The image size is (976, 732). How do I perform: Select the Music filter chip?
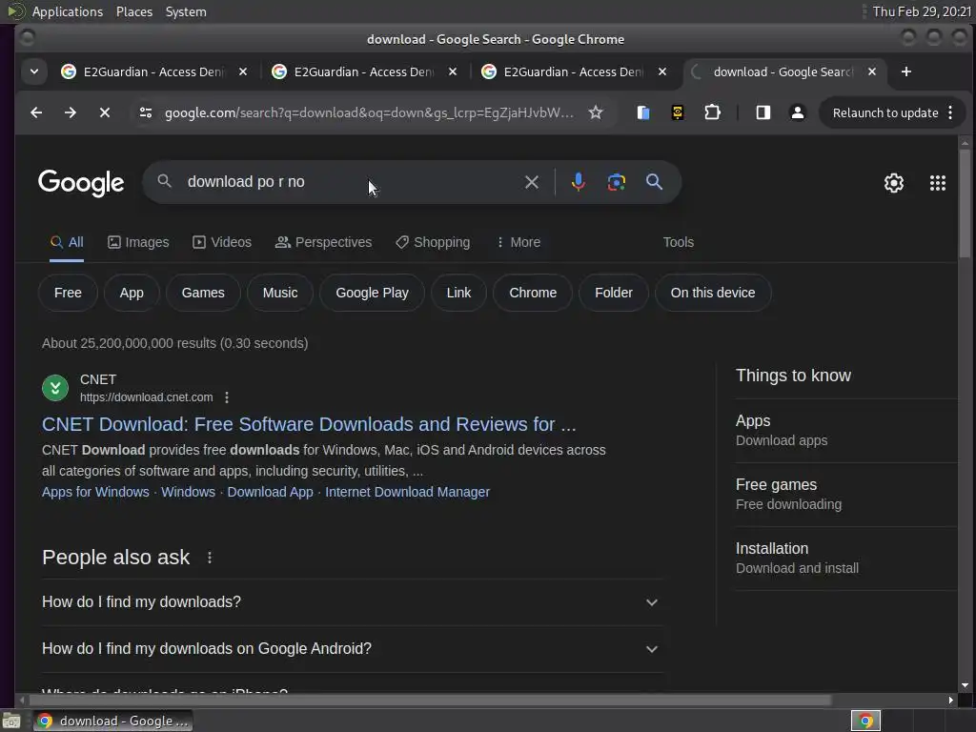click(280, 293)
